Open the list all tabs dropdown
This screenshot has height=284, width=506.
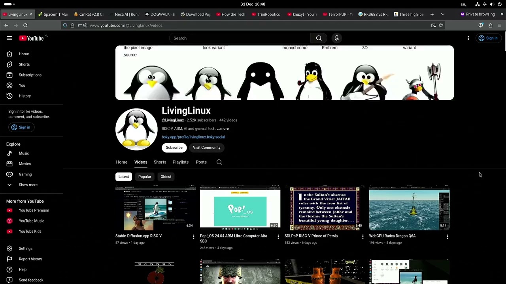tap(443, 14)
